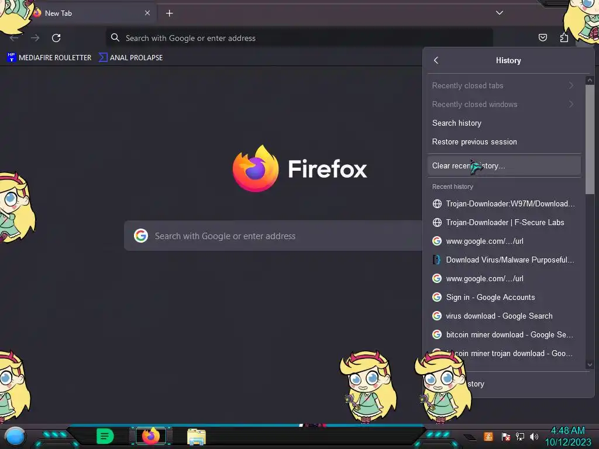Select Search history menu item

tap(504, 123)
